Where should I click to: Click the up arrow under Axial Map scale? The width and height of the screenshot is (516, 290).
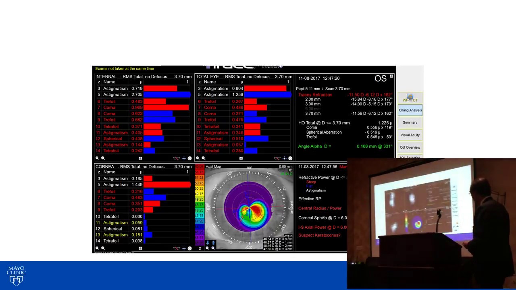213,243
